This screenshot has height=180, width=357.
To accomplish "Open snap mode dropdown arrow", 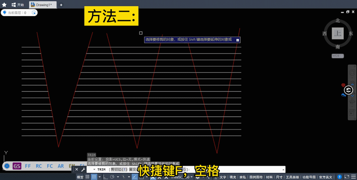I will pyautogui.click(x=99, y=177).
